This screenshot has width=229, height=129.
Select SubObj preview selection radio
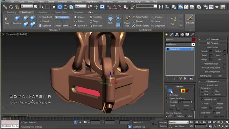pyautogui.click(x=175, y=116)
